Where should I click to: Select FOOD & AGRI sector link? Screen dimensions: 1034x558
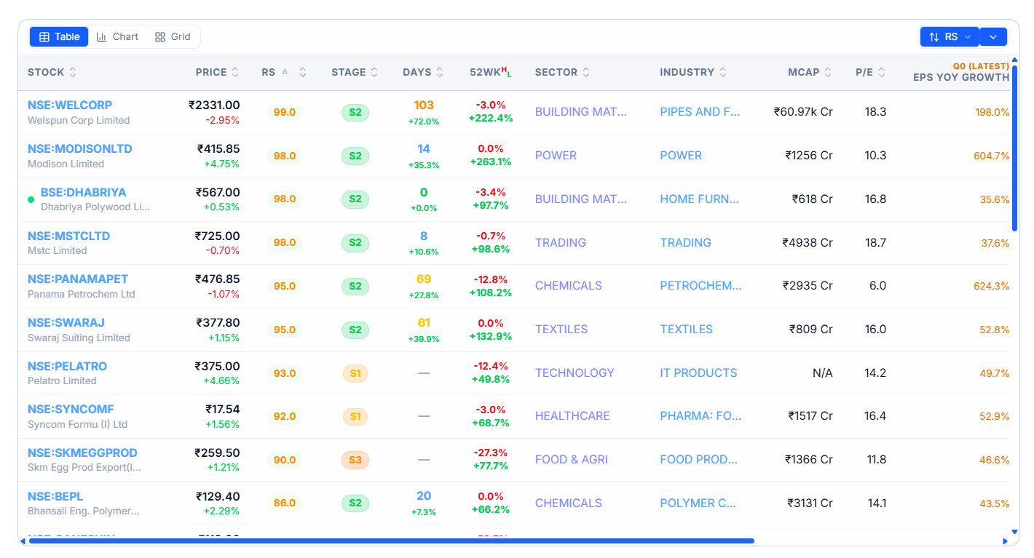pos(572,459)
